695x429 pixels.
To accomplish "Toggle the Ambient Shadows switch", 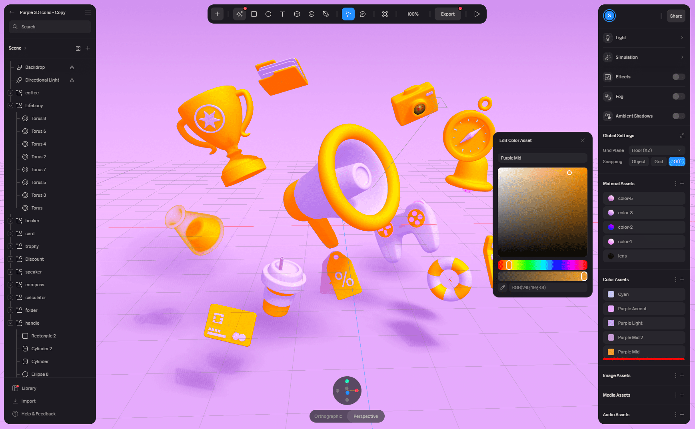I will pyautogui.click(x=679, y=116).
